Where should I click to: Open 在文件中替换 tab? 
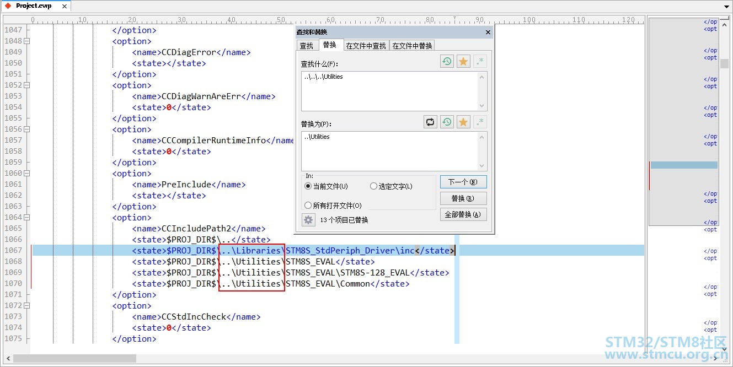tap(412, 46)
